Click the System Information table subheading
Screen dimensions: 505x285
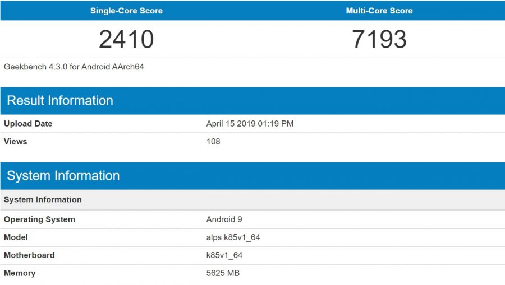click(x=43, y=200)
